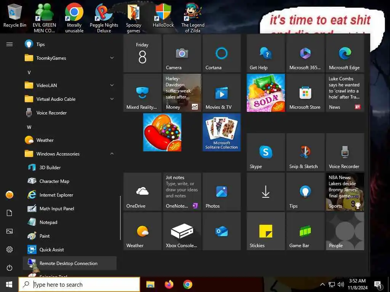Image resolution: width=390 pixels, height=292 pixels.
Task: Jump to letter W header
Action: point(29,127)
